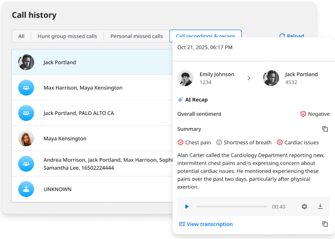
Task: Download the call recording
Action: (320, 206)
